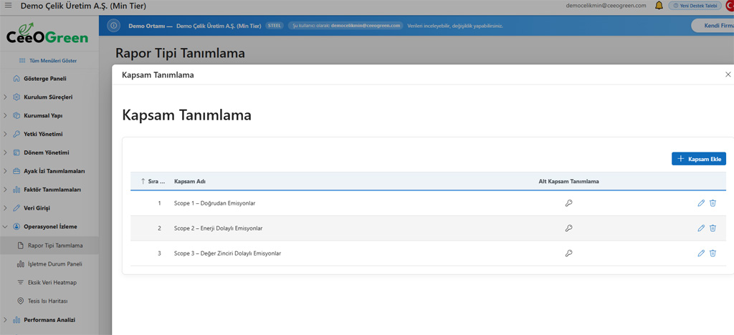
Task: Click Tüm Menüleri Göster grid icon
Action: point(22,61)
